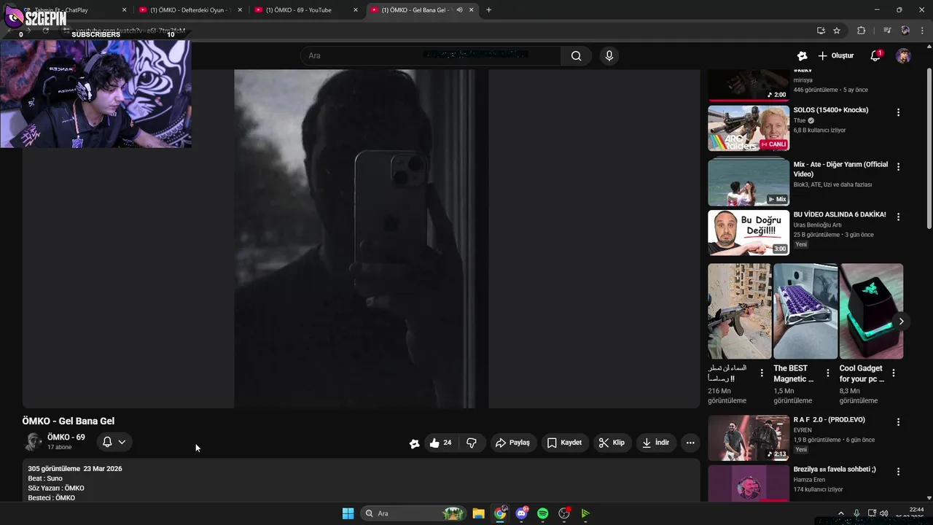
Task: Open options for Mix - Ate - Diğer Yarım
Action: coord(898,167)
